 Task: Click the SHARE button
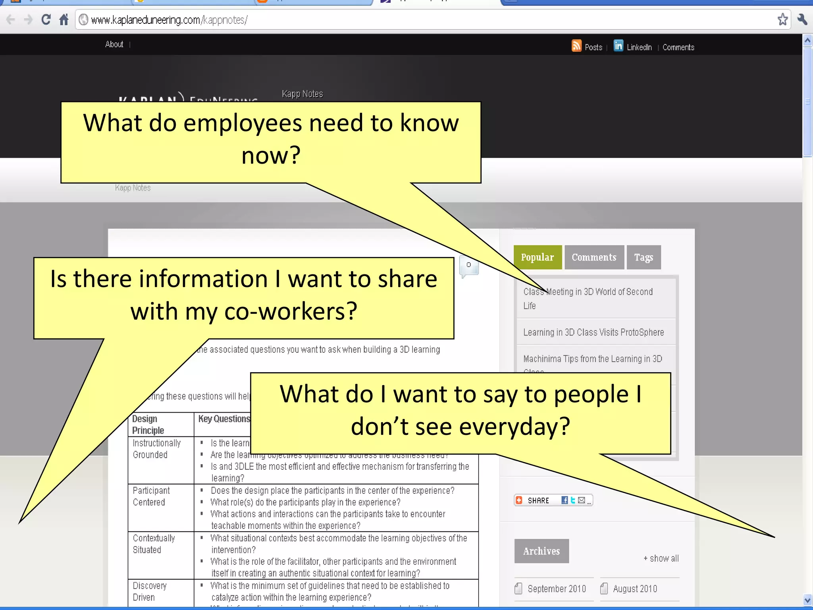pos(553,500)
